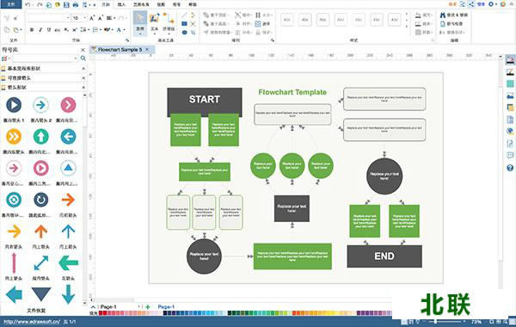Toggle Bold text formatting
Viewport: 516px width, 327px height.
pos(32,29)
